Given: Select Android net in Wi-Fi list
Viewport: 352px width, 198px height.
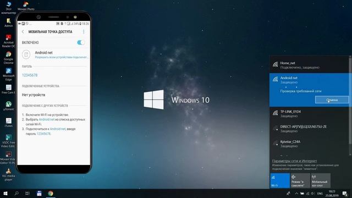Looking at the screenshot, I should 309,90.
